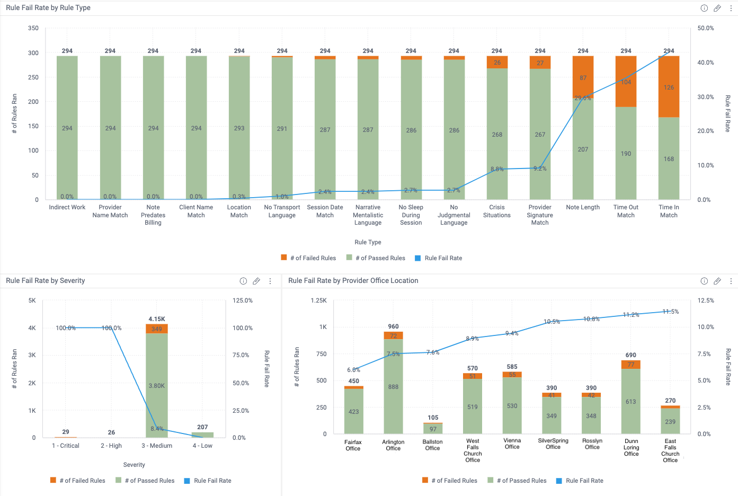Viewport: 738px width, 496px height.
Task: Toggle '# of Passed Rules' in Severity legend
Action: coord(145,481)
